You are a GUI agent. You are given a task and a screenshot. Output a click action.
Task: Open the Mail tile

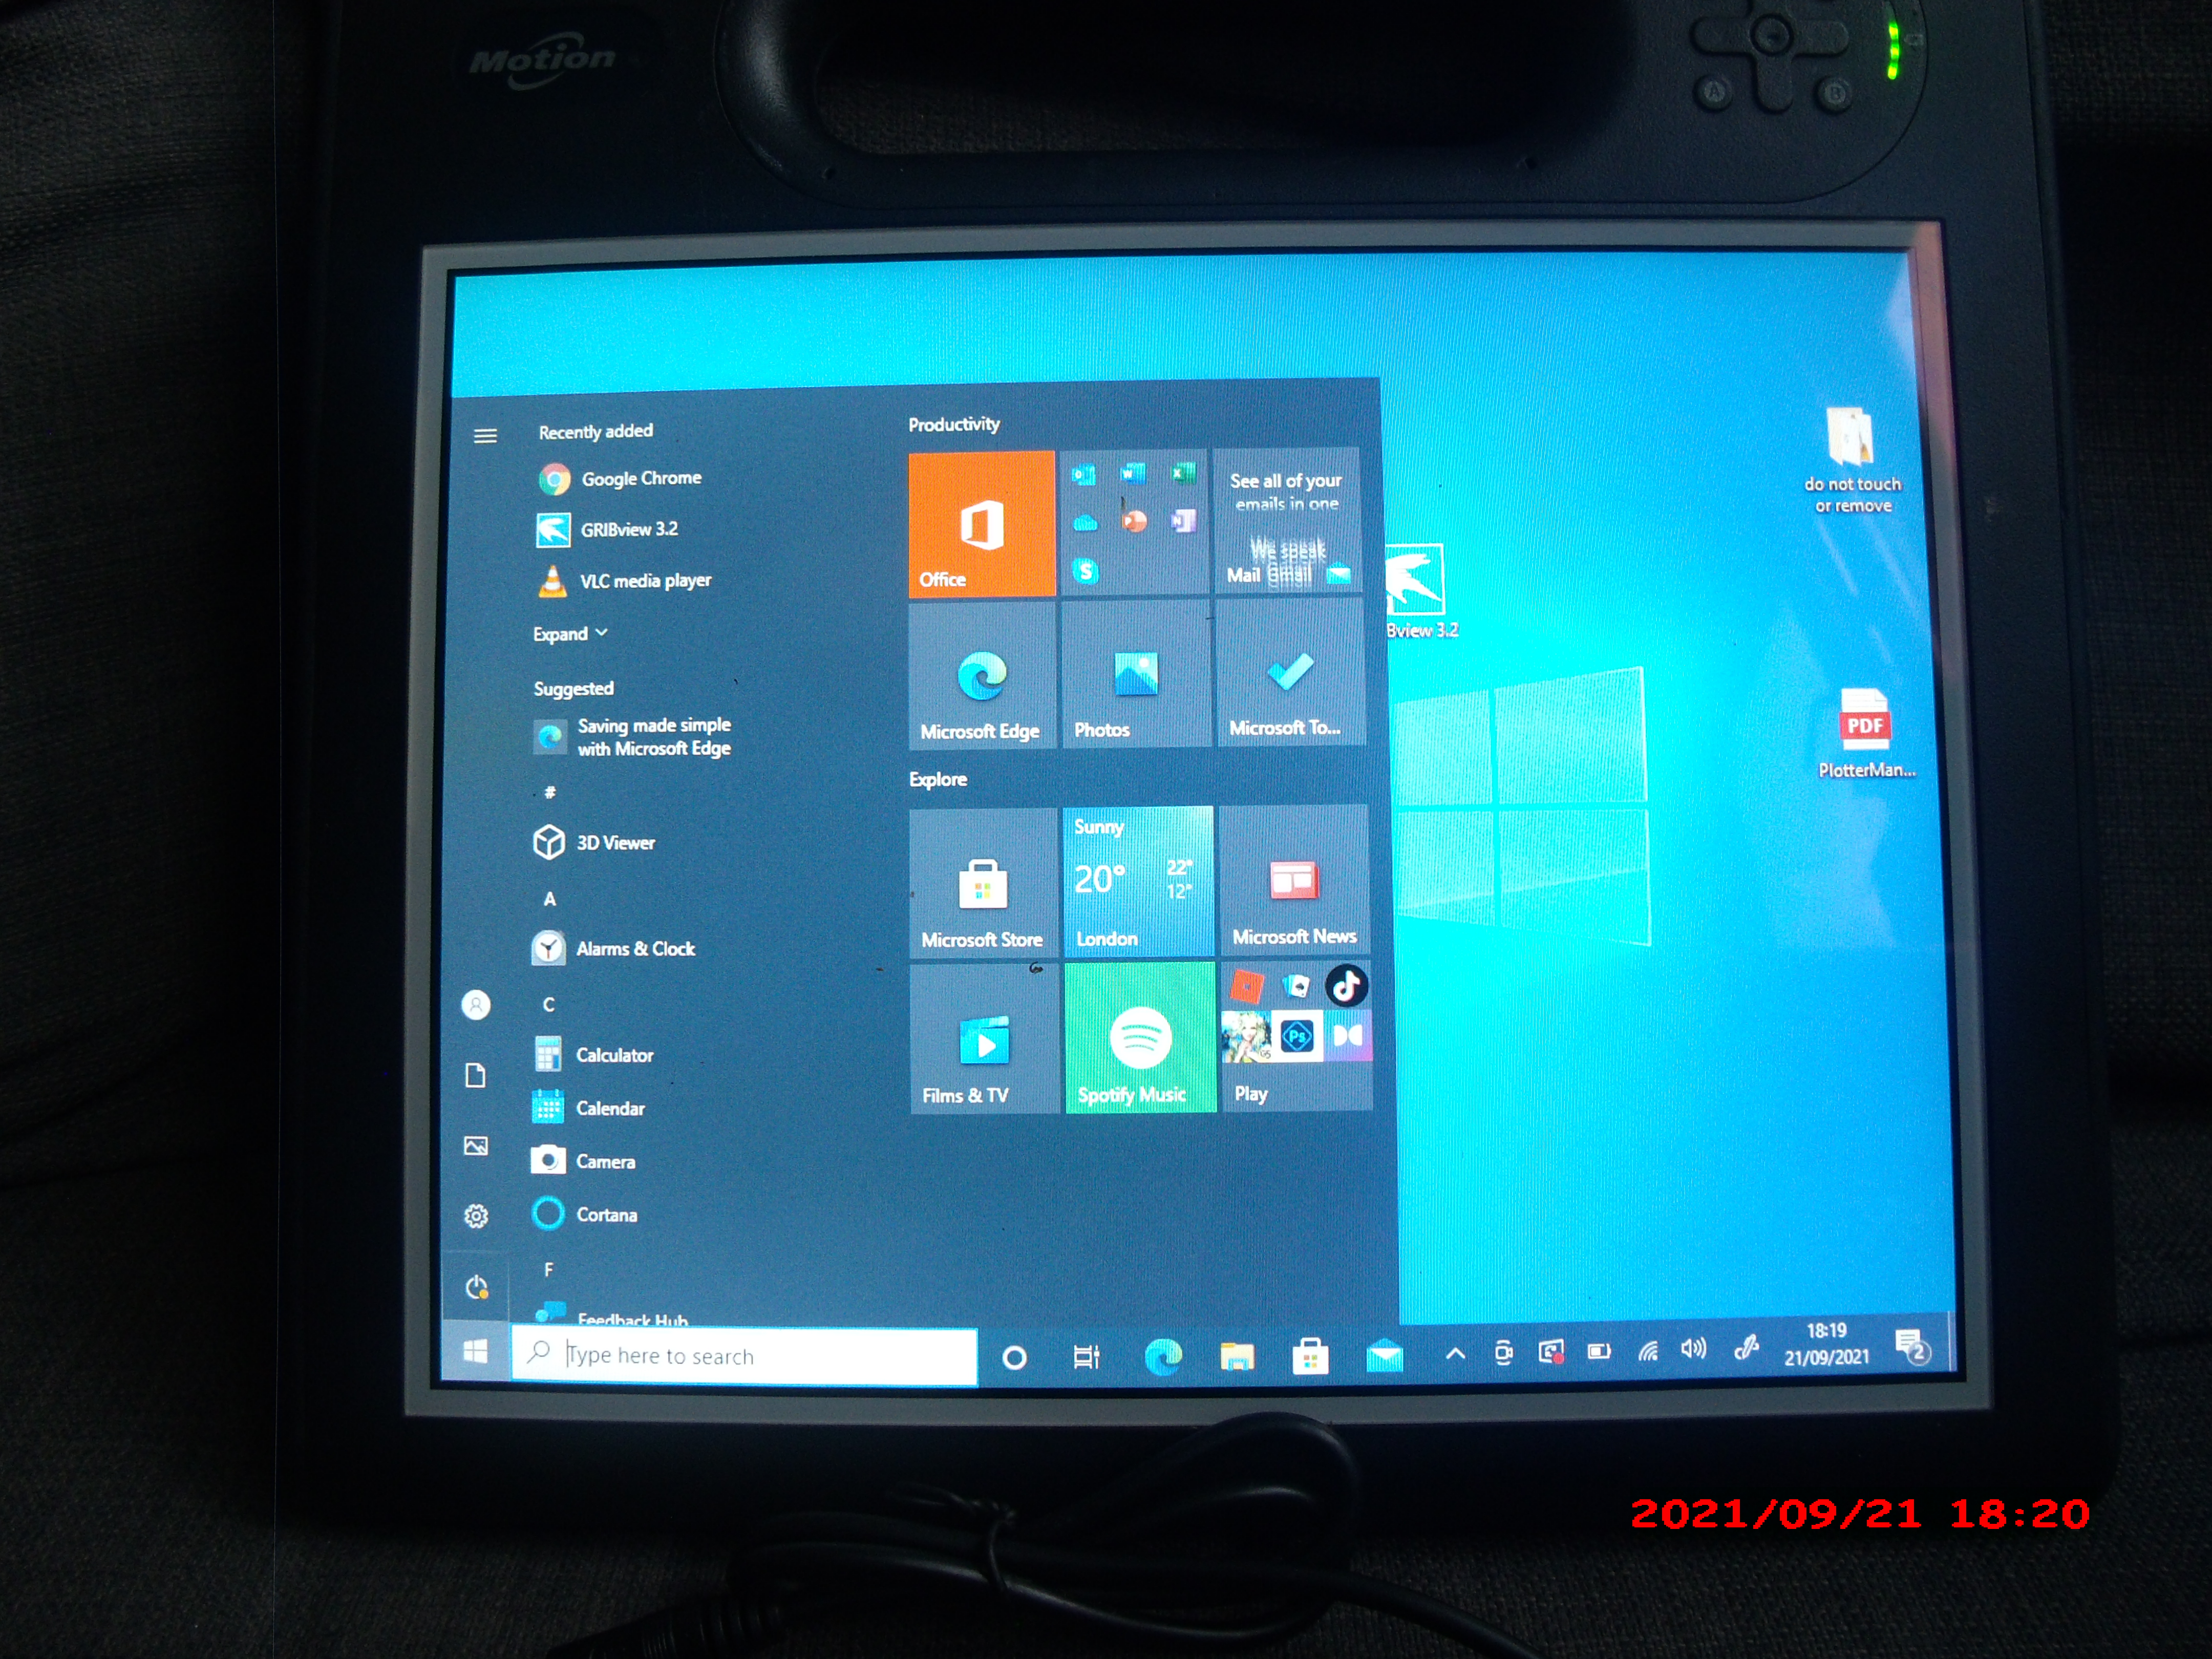[x=1287, y=520]
